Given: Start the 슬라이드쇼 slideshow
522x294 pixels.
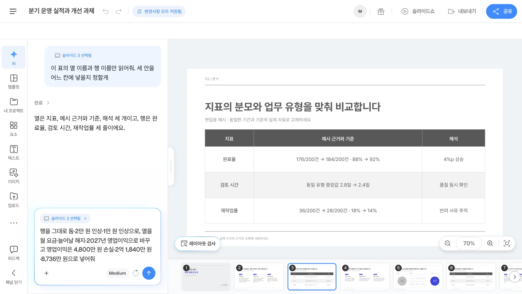Looking at the screenshot, I should point(418,11).
